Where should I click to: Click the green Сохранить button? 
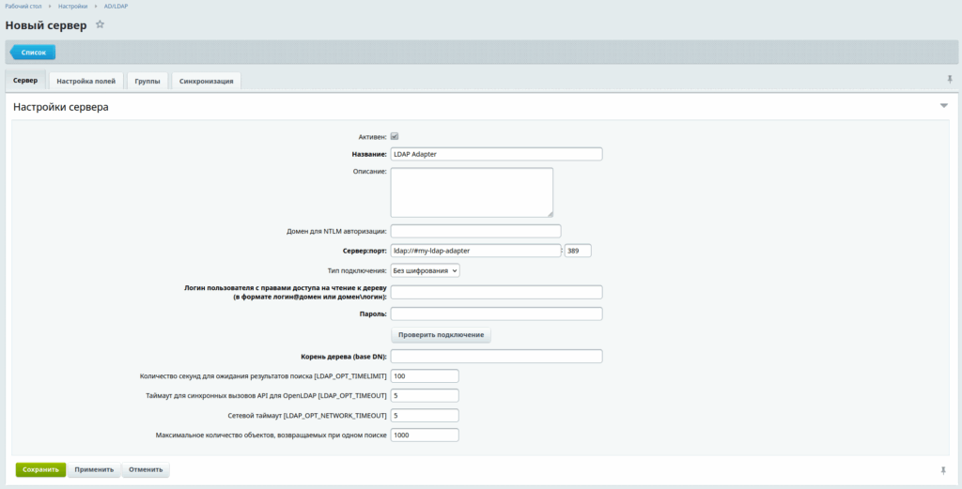[40, 469]
